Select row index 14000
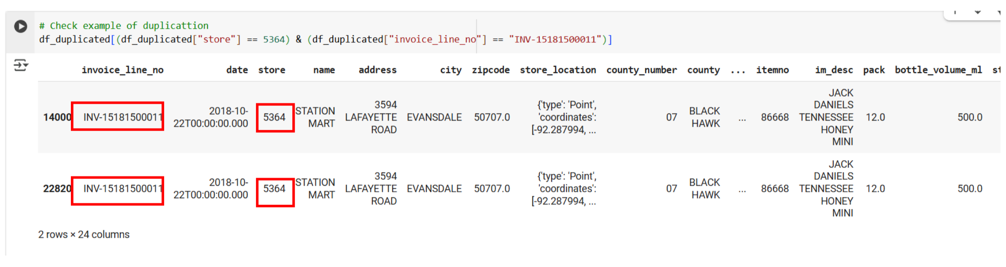Screen dimensions: 1006x267 [57, 118]
